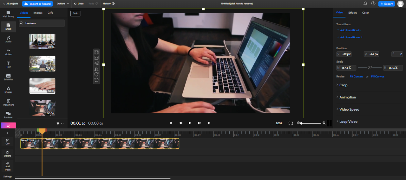This screenshot has width=406, height=180.
Task: Click the Export button
Action: point(386,4)
